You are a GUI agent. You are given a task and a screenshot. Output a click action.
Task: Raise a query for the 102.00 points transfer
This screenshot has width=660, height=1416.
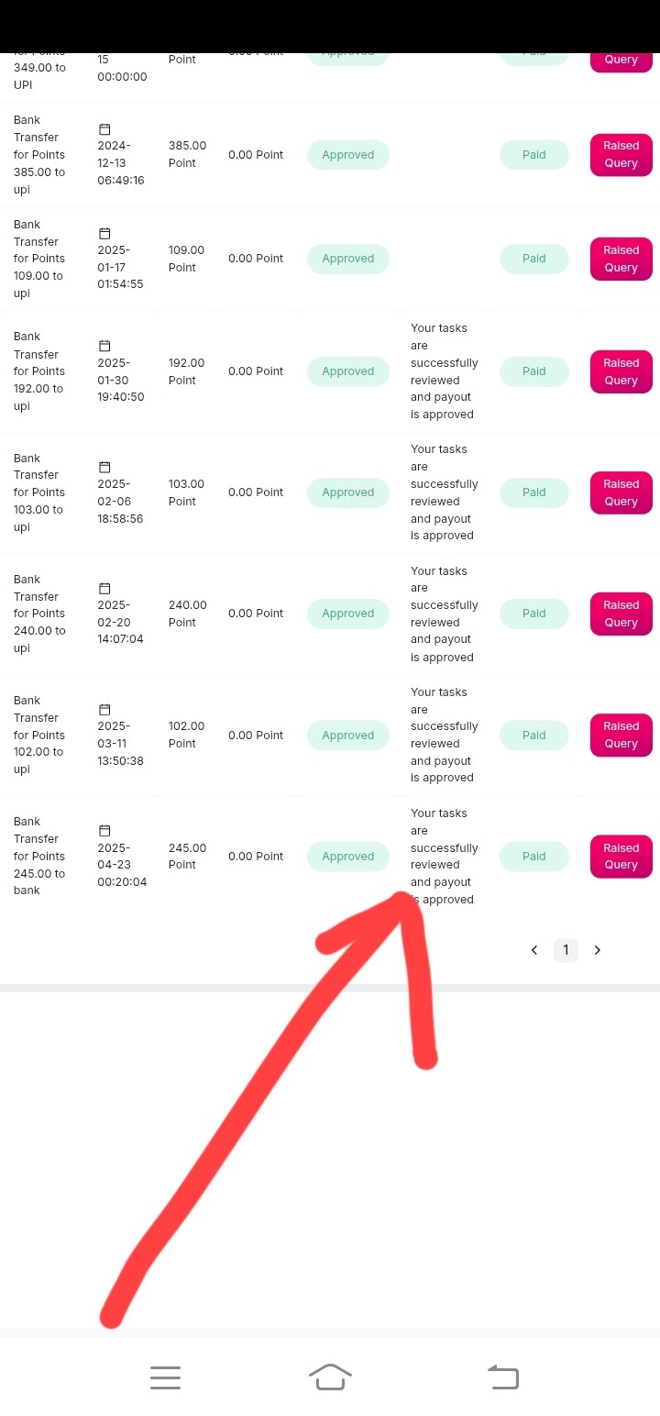[x=621, y=736]
